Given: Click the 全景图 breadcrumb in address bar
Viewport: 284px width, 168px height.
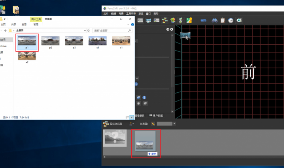Looking at the screenshot, I should (x=20, y=30).
